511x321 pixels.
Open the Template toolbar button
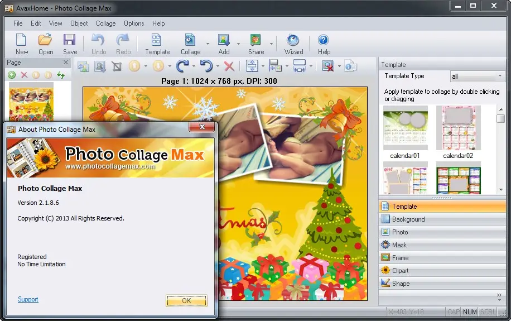click(x=157, y=44)
